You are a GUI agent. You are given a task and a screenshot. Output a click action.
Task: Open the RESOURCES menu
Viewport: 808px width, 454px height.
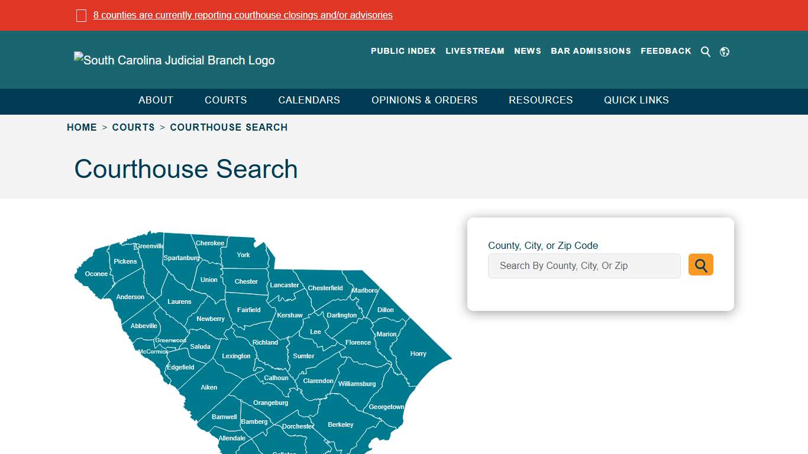pyautogui.click(x=540, y=100)
